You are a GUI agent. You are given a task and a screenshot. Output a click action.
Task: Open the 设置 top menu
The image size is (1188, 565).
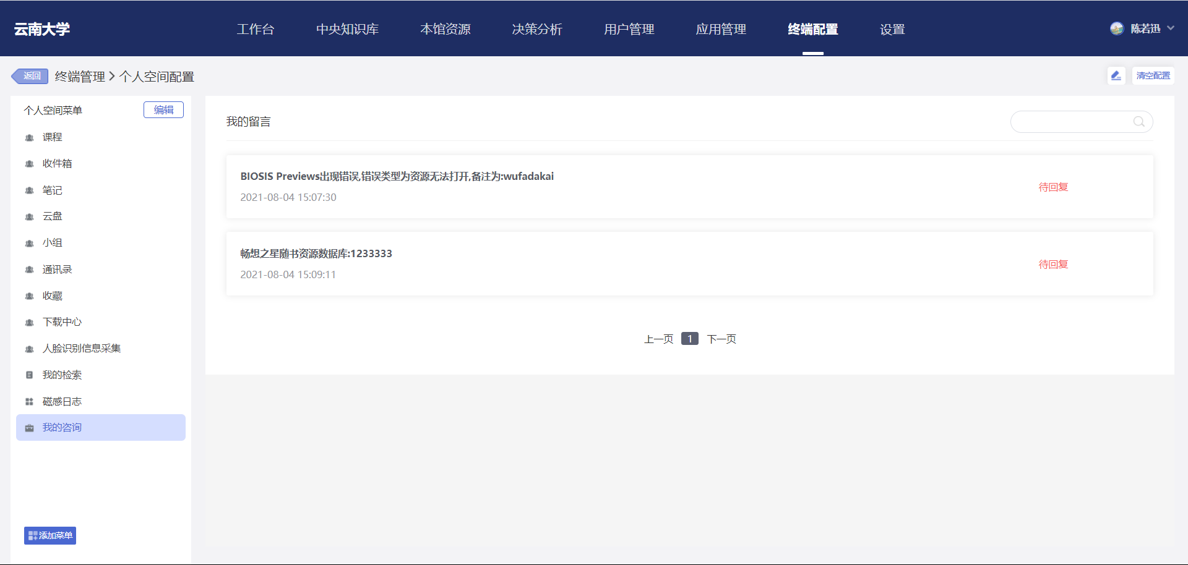click(892, 29)
